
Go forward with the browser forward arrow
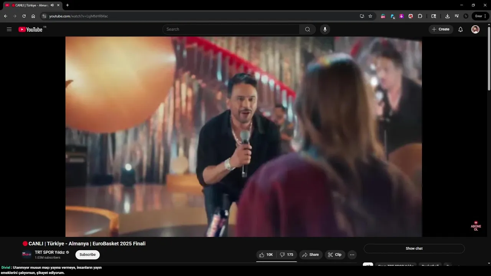[x=15, y=16]
